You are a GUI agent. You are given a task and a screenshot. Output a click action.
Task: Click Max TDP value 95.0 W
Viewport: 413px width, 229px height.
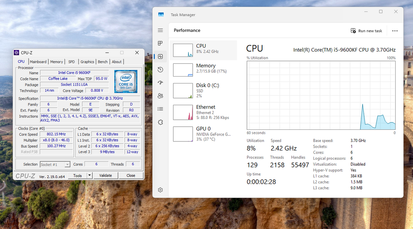pyautogui.click(x=101, y=79)
